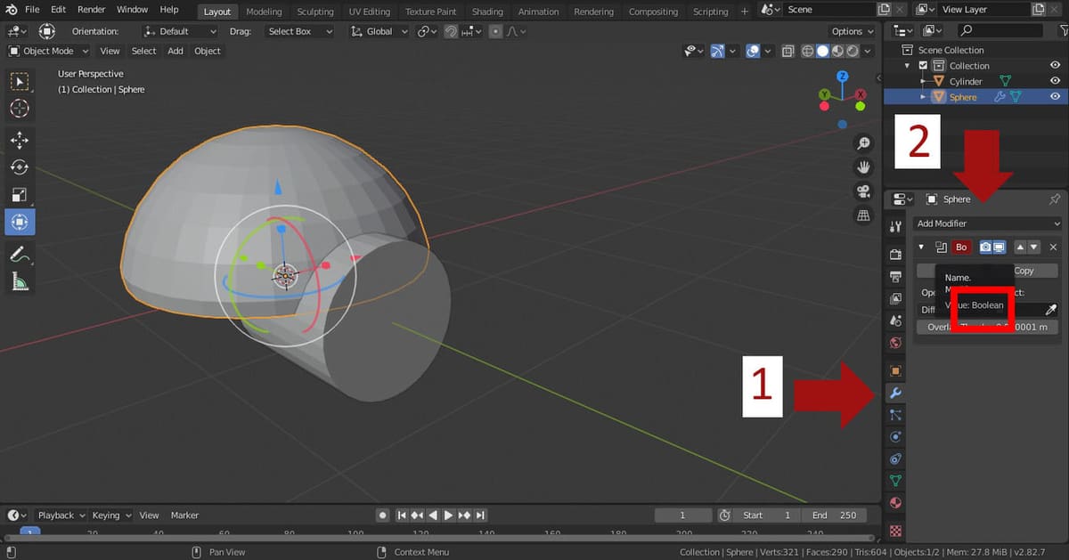Open the Particles properties tab
The width and height of the screenshot is (1069, 560).
tap(896, 415)
